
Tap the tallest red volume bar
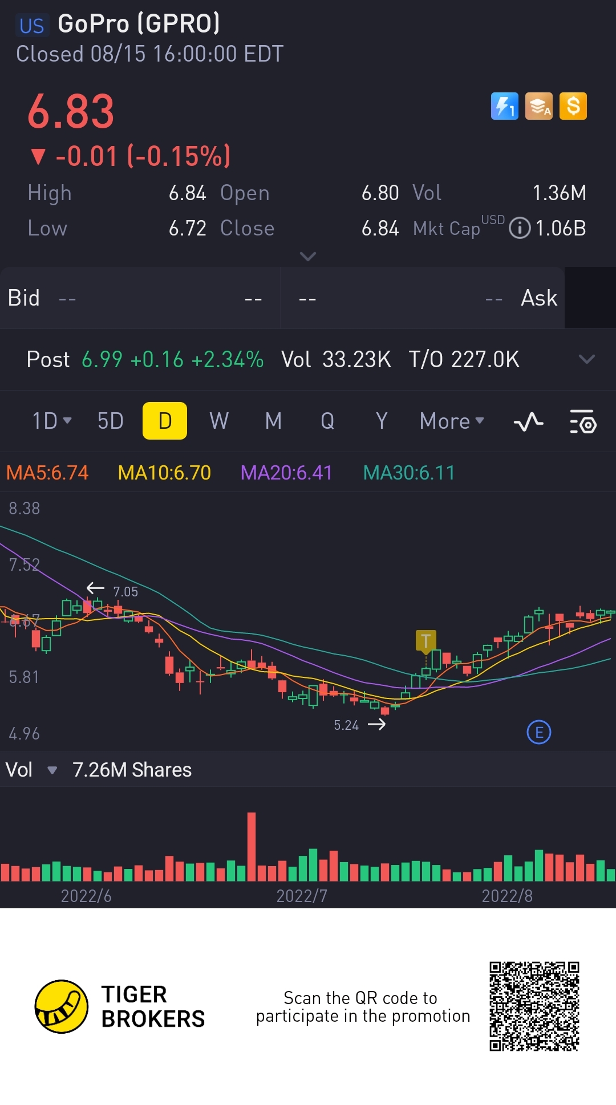[252, 847]
